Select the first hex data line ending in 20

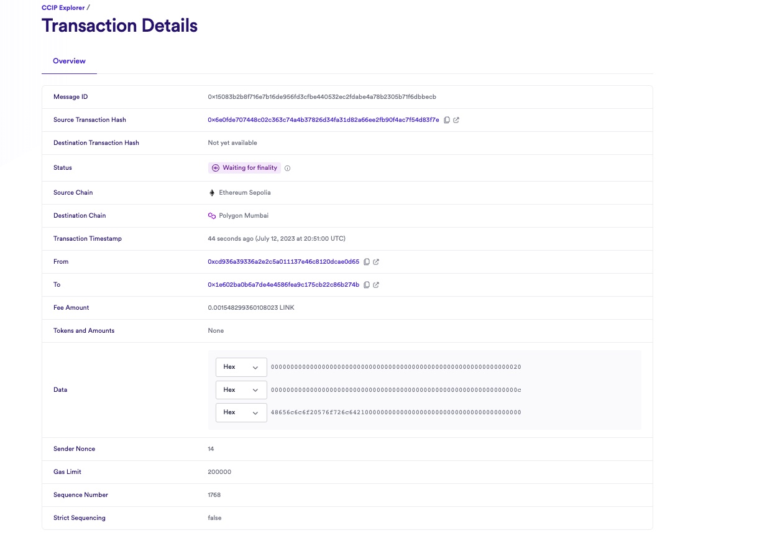click(x=396, y=367)
